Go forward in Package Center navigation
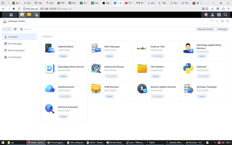Image resolution: width=232 pixels, height=145 pixels. 9,29
